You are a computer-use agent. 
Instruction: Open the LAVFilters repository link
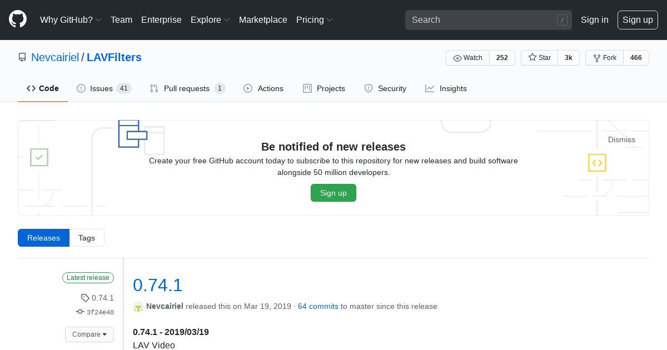114,57
